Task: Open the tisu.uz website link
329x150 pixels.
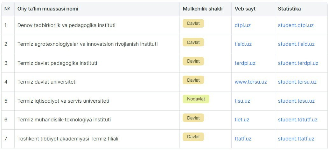Action: click(242, 101)
